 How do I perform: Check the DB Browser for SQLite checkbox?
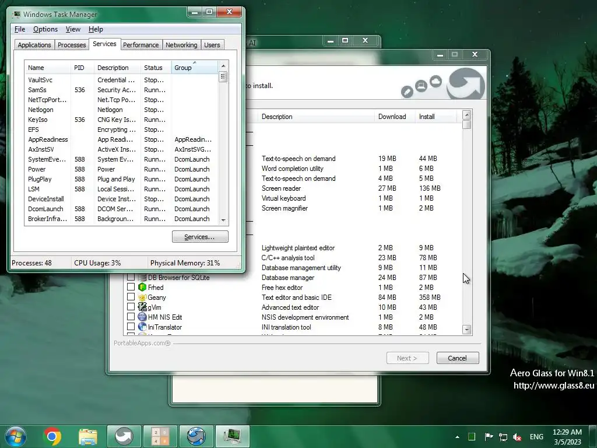point(131,278)
